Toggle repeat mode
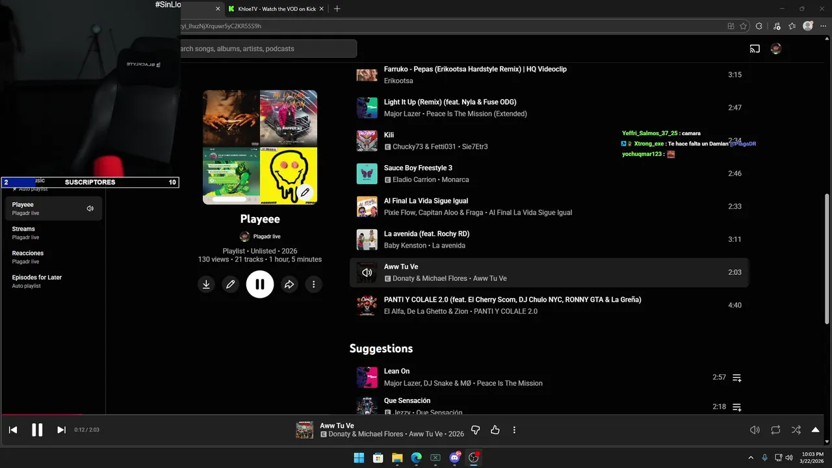This screenshot has width=832, height=468. [775, 430]
